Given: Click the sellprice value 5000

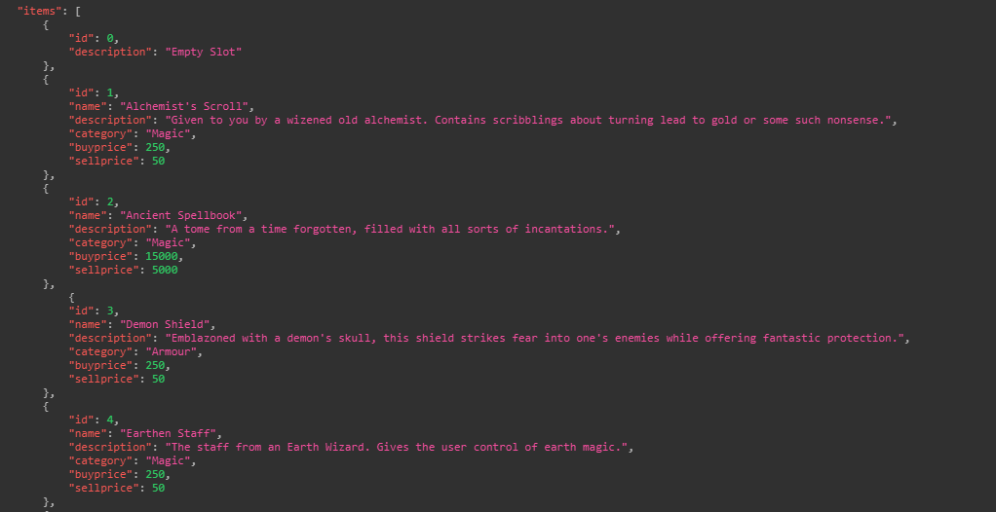Looking at the screenshot, I should tap(165, 270).
